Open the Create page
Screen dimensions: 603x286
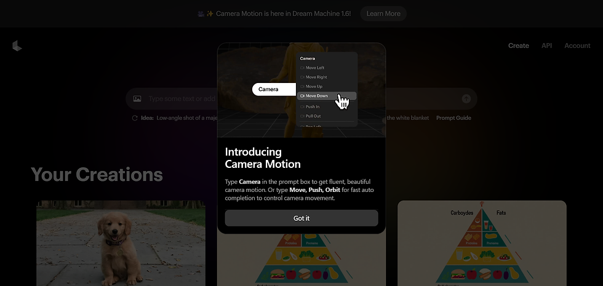coord(518,46)
